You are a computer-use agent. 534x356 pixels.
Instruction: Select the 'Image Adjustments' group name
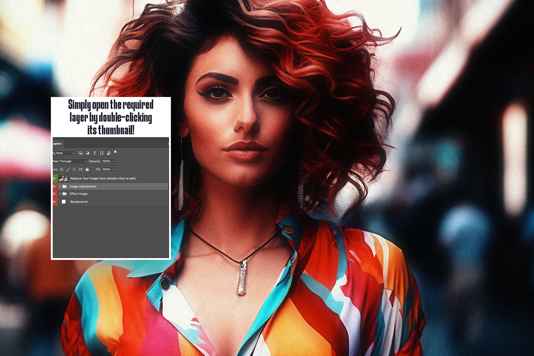83,186
